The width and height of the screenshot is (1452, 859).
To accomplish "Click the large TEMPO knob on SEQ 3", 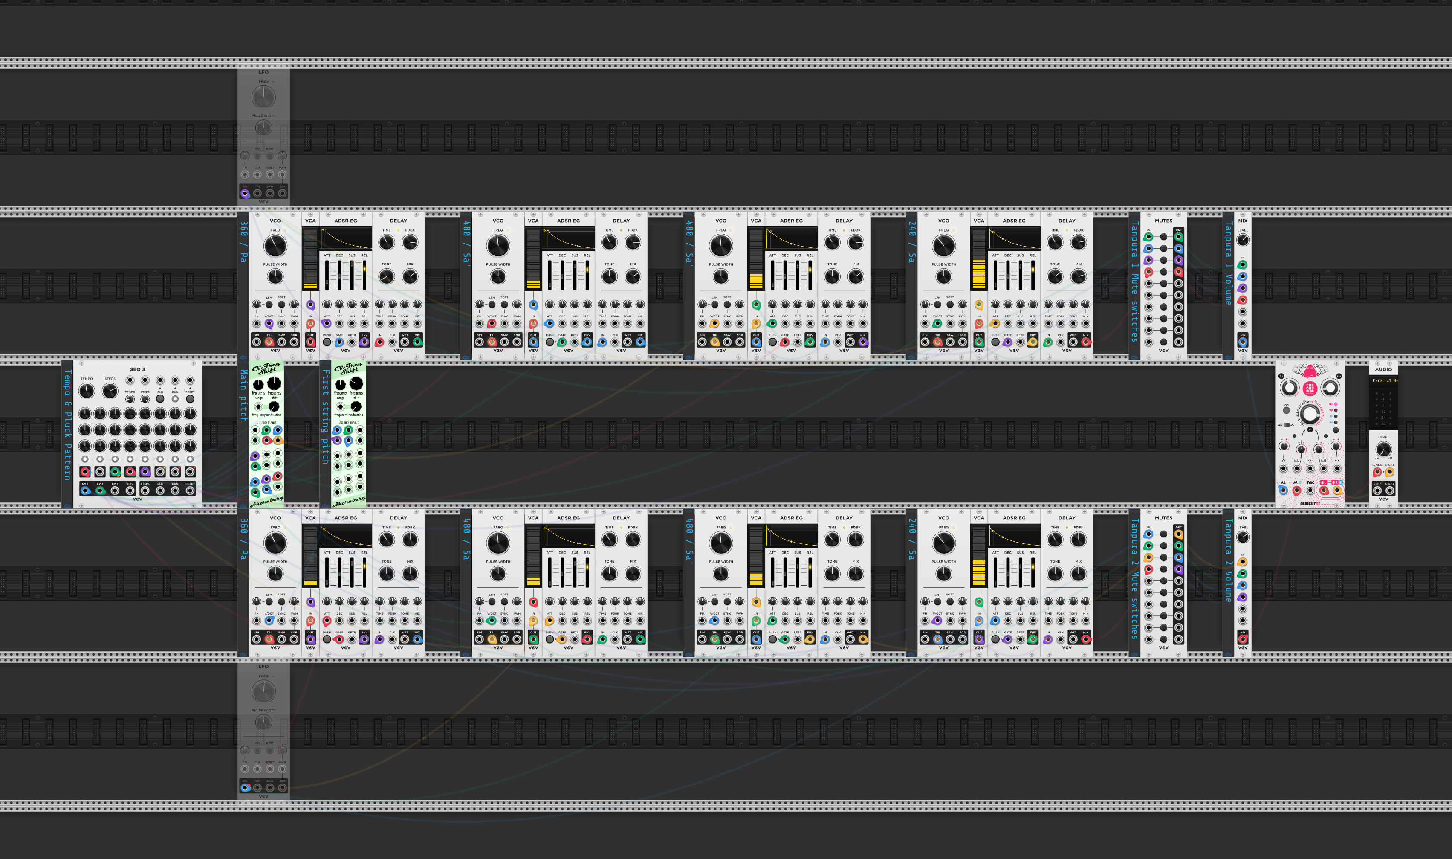I will pyautogui.click(x=86, y=391).
